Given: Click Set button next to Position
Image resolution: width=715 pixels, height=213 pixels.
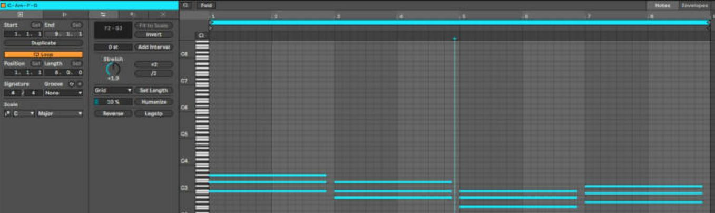Looking at the screenshot, I should [36, 63].
